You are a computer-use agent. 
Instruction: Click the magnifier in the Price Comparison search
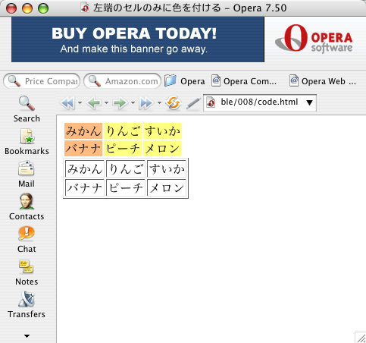pos(14,81)
